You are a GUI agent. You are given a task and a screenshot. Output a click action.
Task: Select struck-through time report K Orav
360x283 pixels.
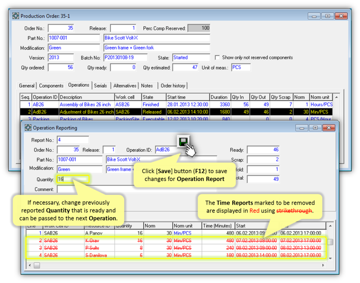176,241
